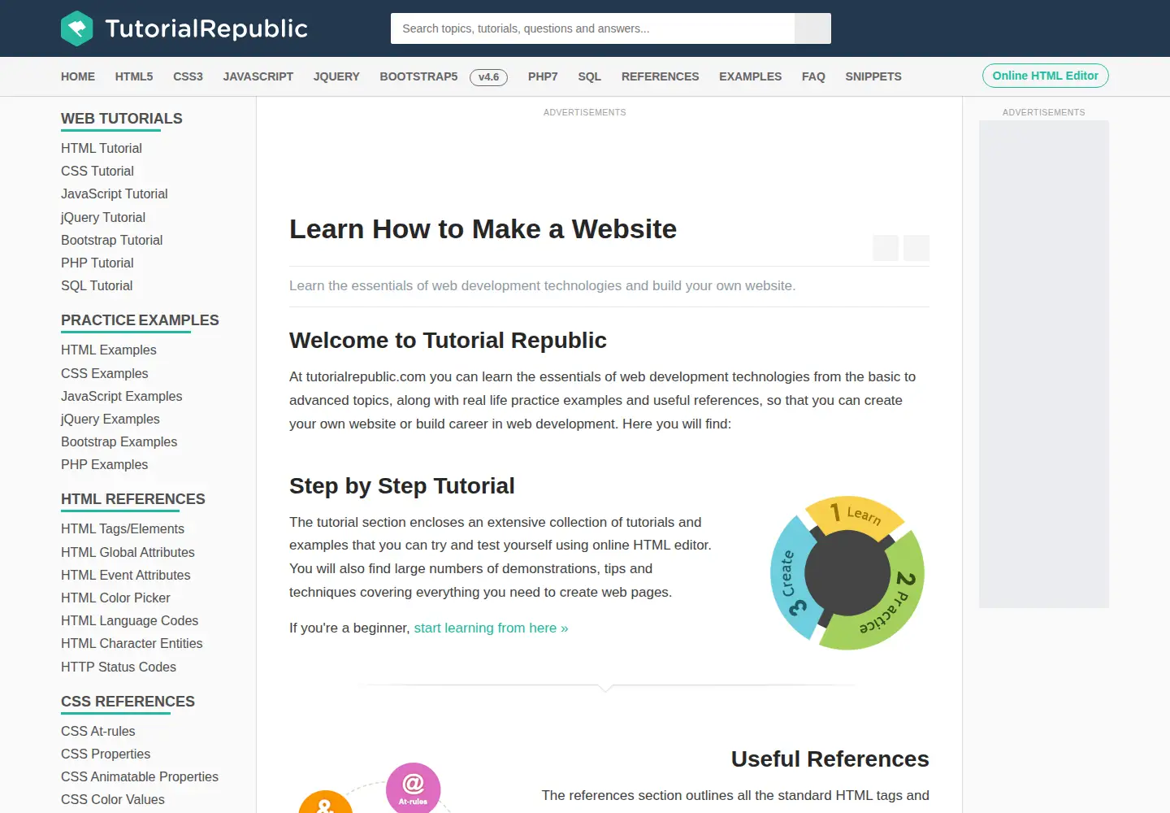
Task: Open JavaScript Tutorial sidebar link
Action: coord(115,193)
